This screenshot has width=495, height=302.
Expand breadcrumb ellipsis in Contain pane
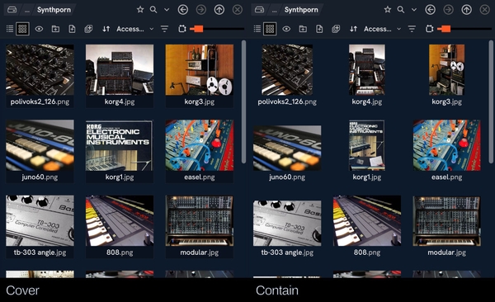point(275,11)
